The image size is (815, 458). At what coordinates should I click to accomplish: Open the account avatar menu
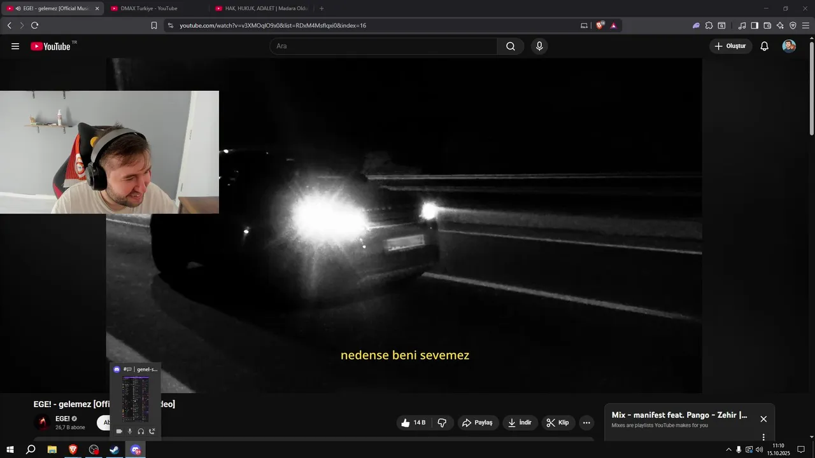pos(789,46)
